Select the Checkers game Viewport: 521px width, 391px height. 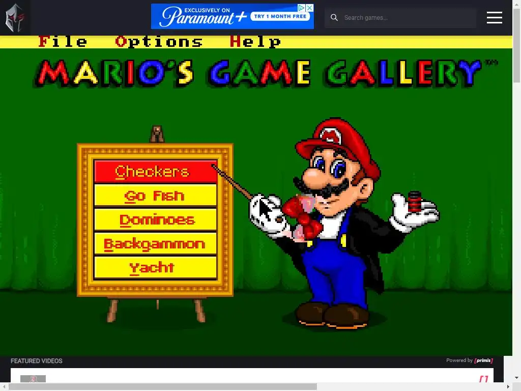click(x=156, y=172)
